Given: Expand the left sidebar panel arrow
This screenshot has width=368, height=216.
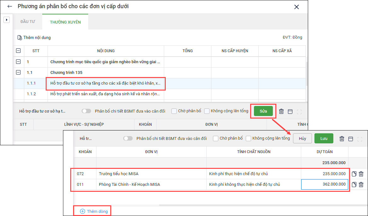Looking at the screenshot, I should click(x=6, y=20).
